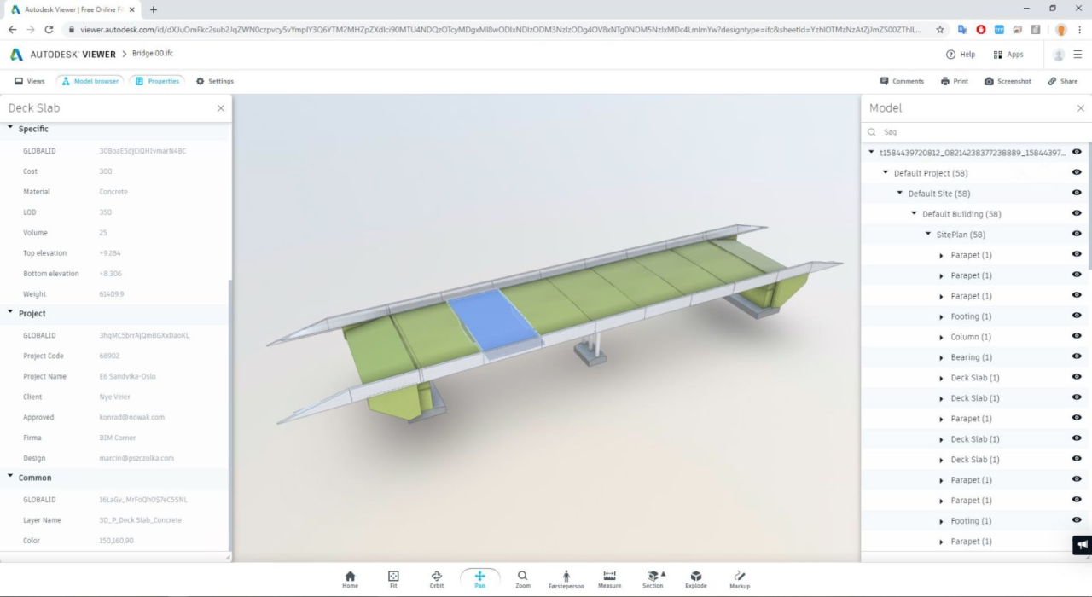This screenshot has height=597, width=1092.
Task: Open the Section tool
Action: tap(653, 579)
